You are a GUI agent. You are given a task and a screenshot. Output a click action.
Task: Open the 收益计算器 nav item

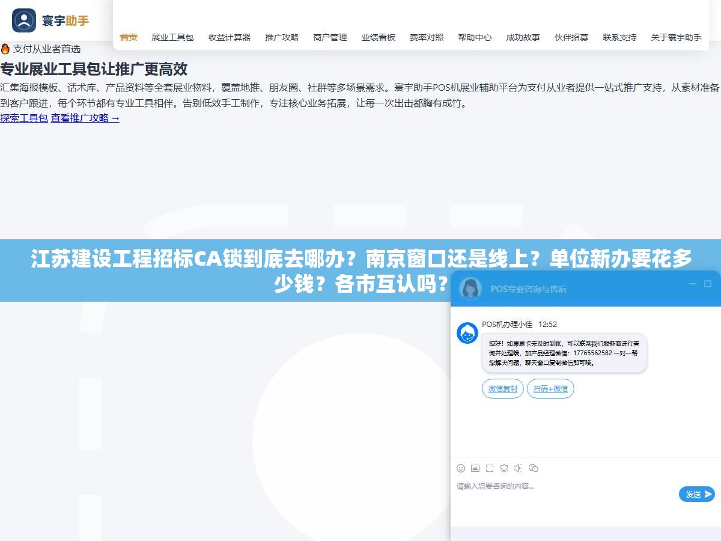pos(230,37)
